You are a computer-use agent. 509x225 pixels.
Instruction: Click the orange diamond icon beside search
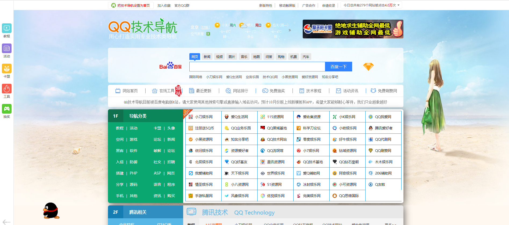pyautogui.click(x=368, y=67)
